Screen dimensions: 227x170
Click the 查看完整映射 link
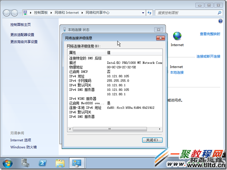(x=210, y=34)
